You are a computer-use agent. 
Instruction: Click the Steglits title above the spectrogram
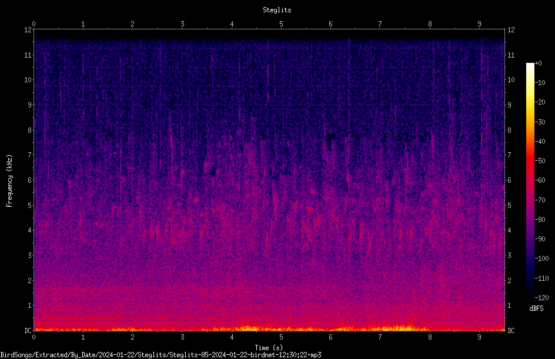pos(277,10)
